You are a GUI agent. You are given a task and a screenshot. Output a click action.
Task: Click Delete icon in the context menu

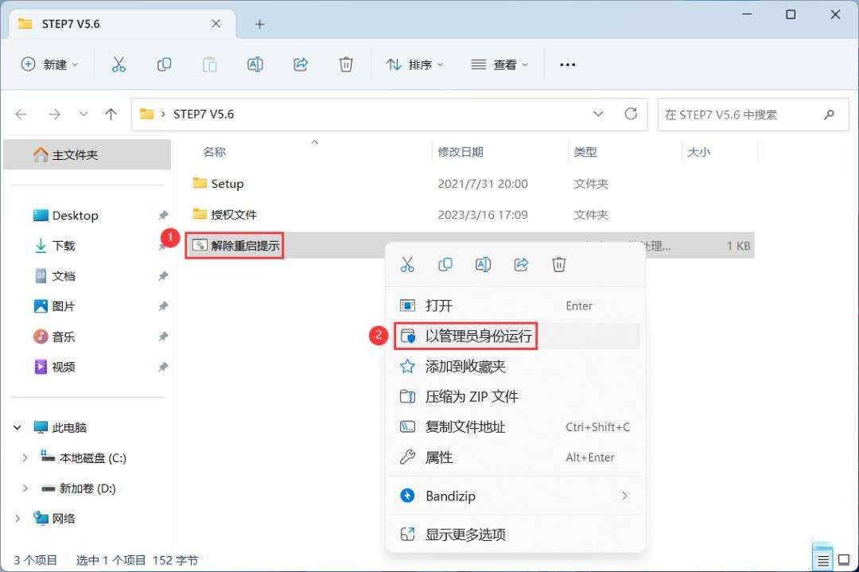(x=558, y=265)
